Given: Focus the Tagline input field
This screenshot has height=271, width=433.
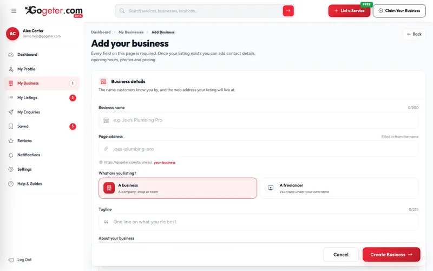Looking at the screenshot, I should pyautogui.click(x=259, y=222).
